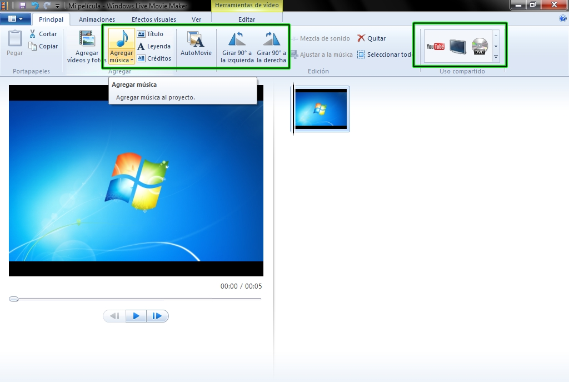569x382 pixels.
Task: Click the Herramientas de vídeo contextual tab
Action: (247, 6)
